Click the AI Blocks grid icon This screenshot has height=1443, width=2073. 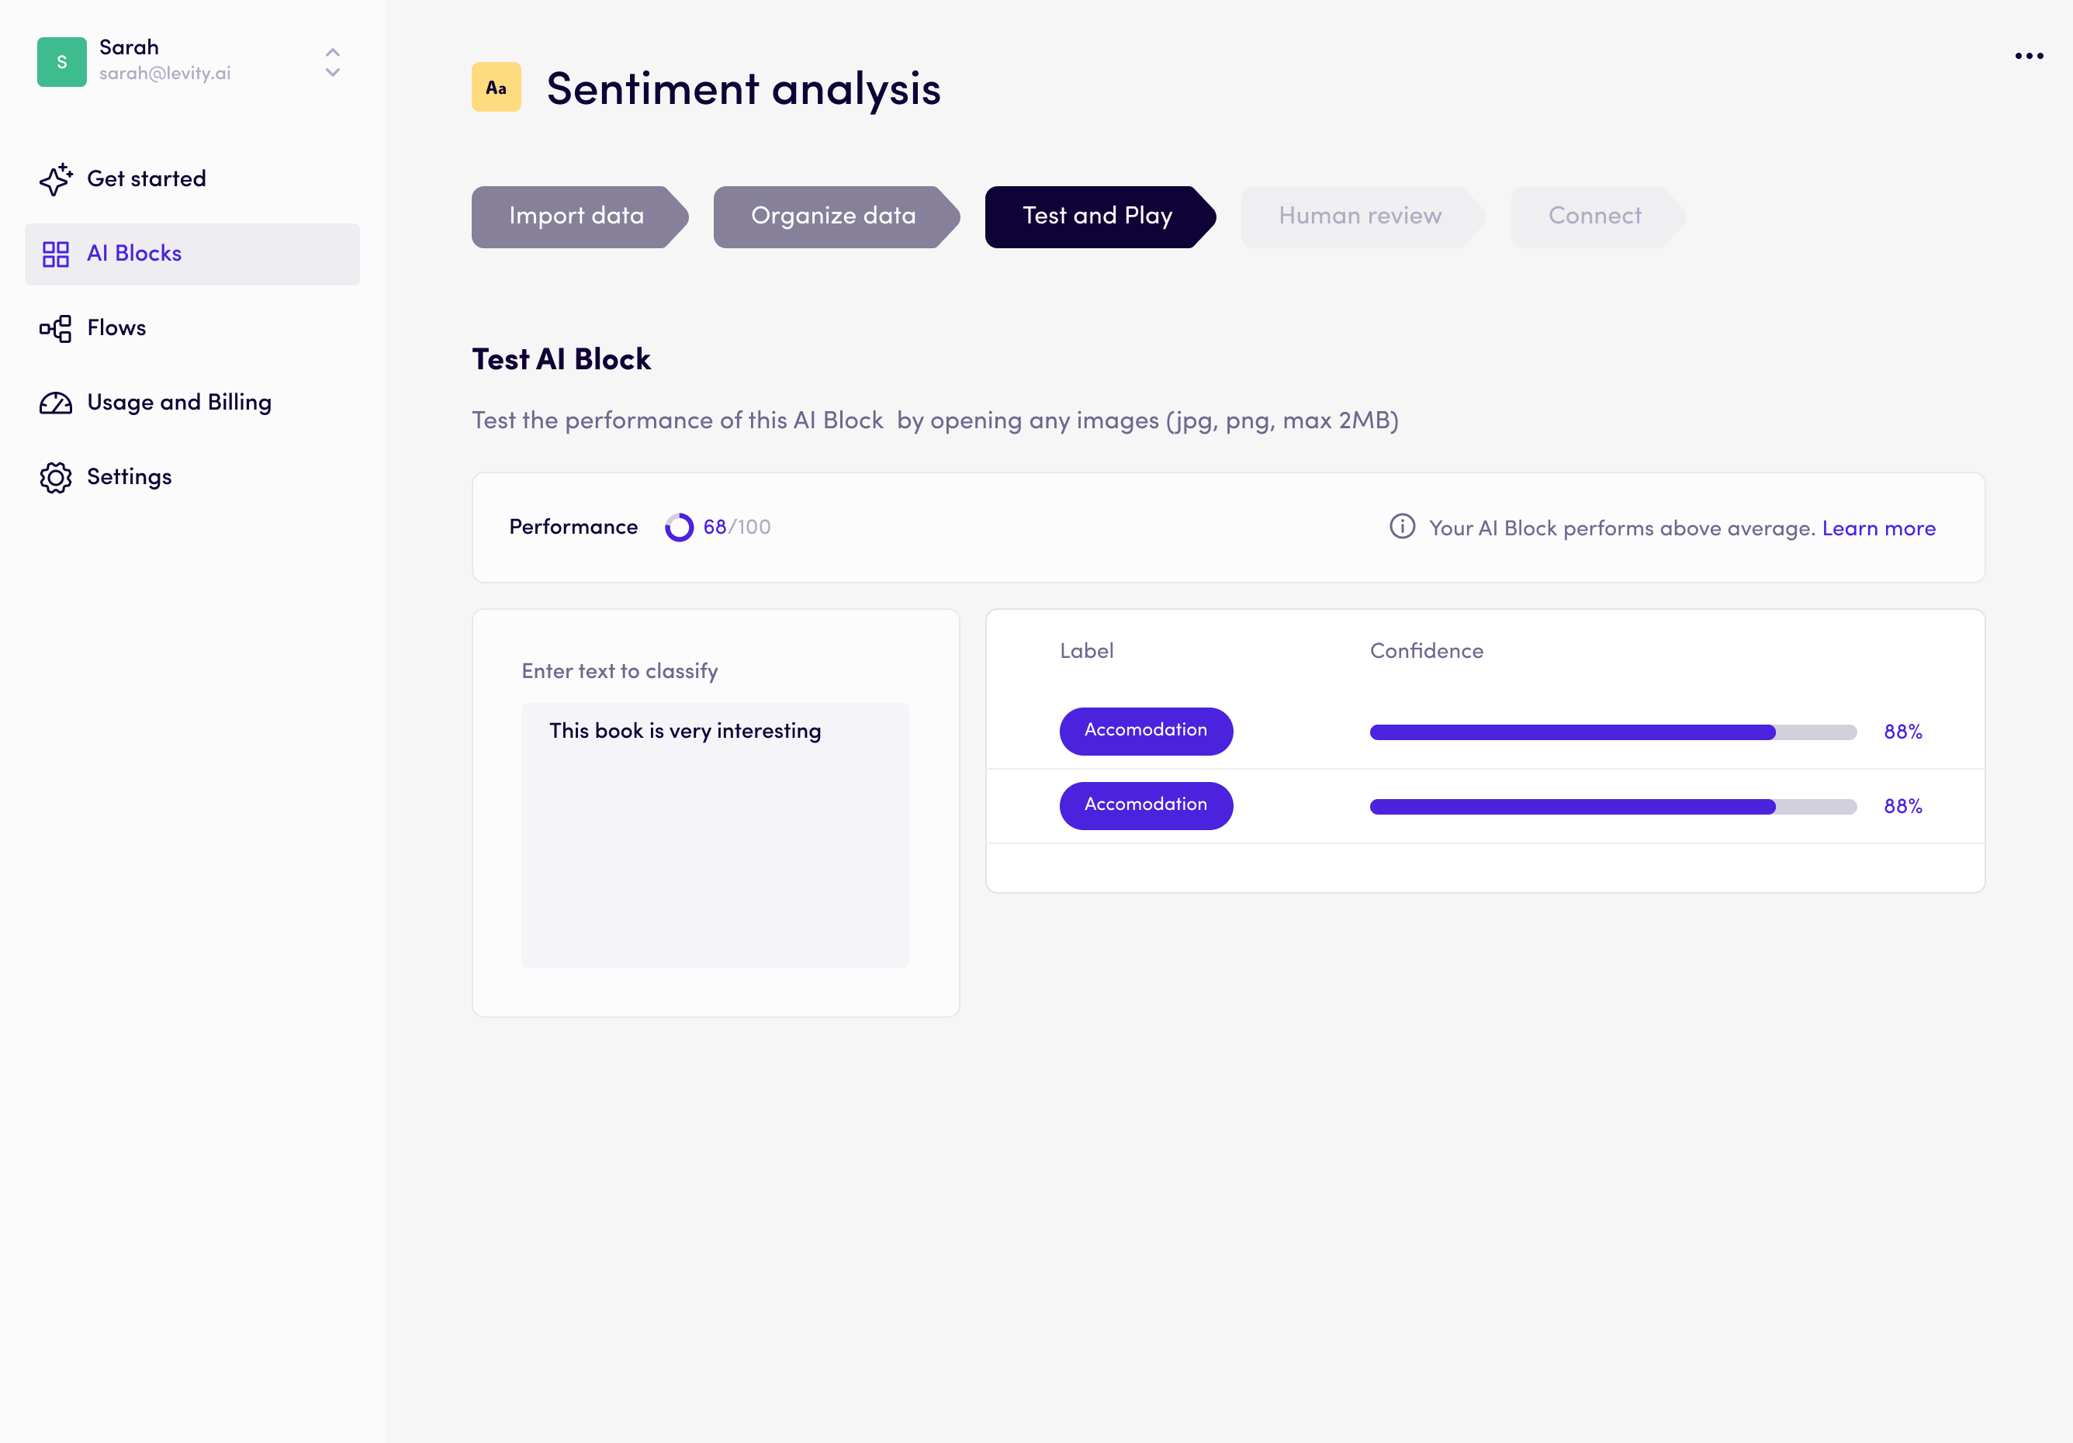55,254
